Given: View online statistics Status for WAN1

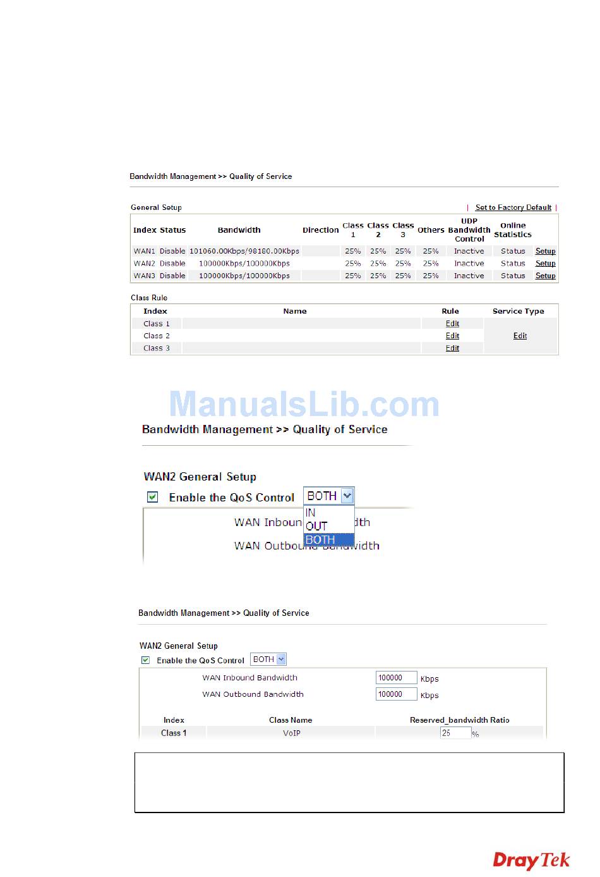Looking at the screenshot, I should pyautogui.click(x=513, y=251).
